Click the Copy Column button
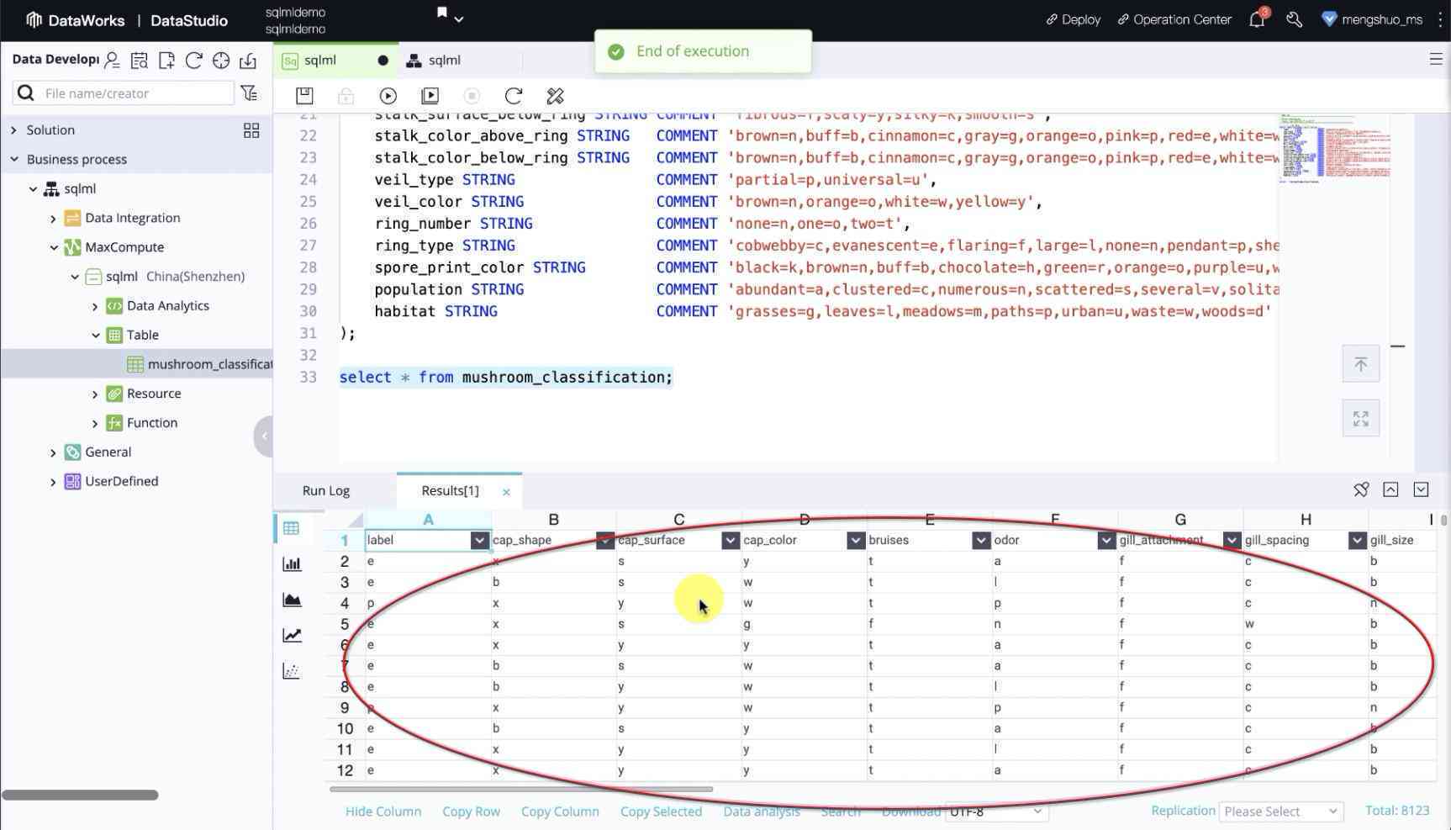This screenshot has height=830, width=1451. (x=560, y=811)
